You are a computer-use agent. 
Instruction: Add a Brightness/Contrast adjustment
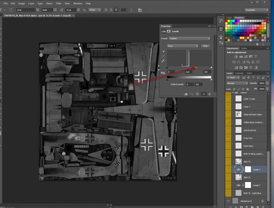(236, 56)
